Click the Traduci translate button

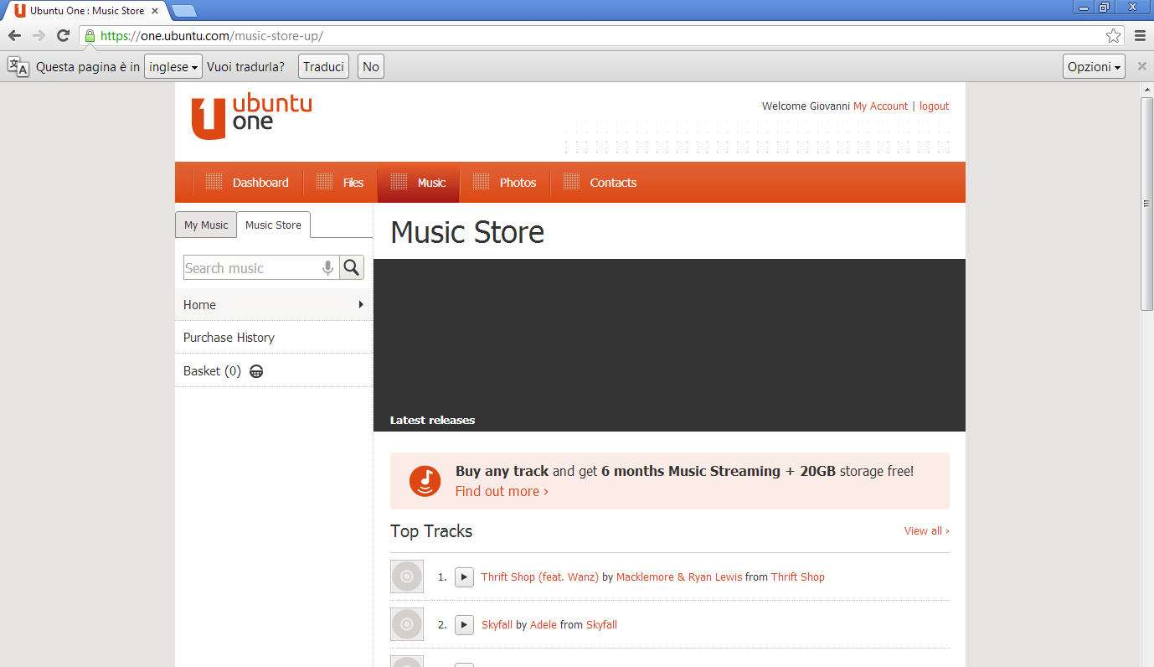click(x=323, y=67)
